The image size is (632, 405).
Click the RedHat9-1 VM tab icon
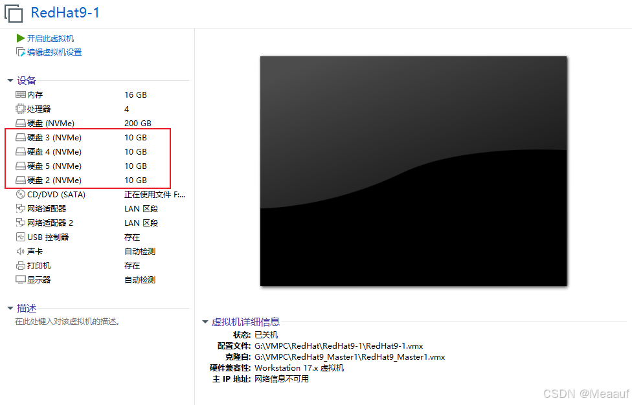pos(14,13)
